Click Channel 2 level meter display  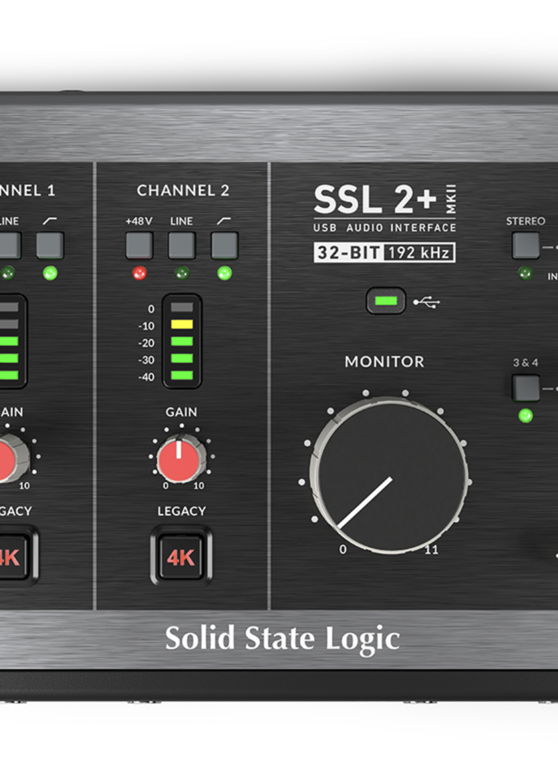pos(182,341)
